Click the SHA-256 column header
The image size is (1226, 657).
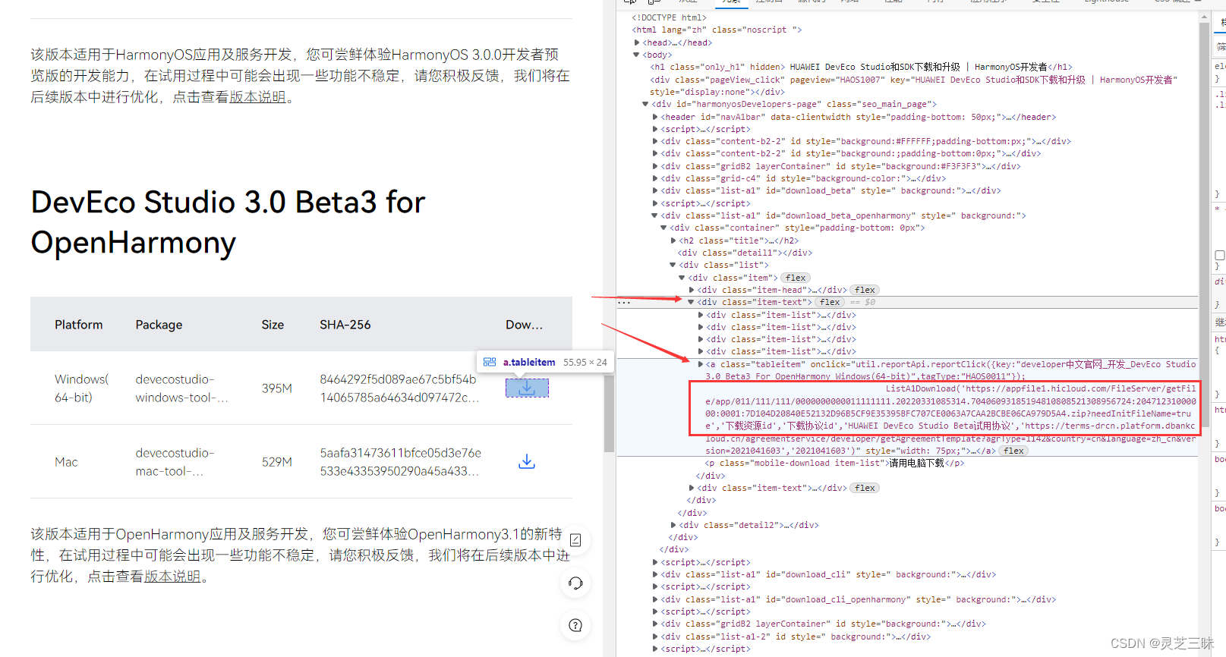tap(345, 325)
